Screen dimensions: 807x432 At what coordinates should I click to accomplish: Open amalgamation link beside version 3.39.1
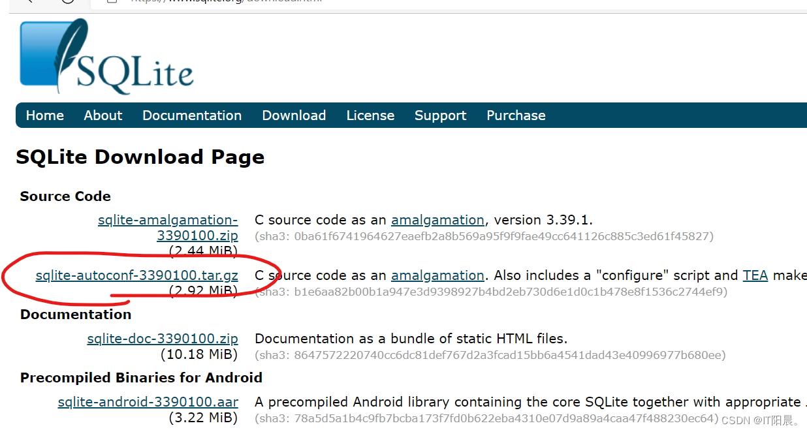[x=437, y=220]
